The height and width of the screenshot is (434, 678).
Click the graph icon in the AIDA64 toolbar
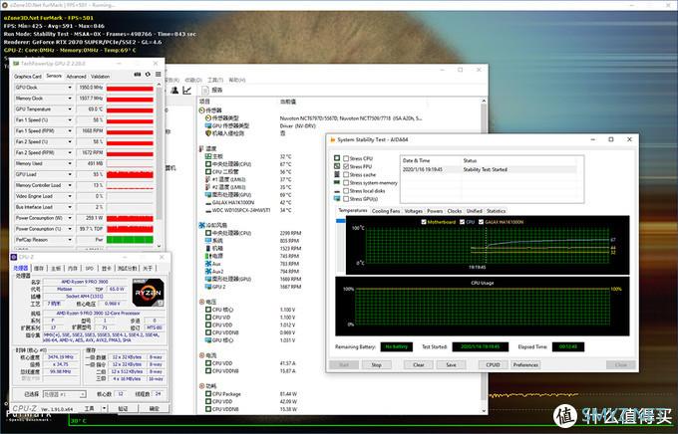[x=186, y=90]
